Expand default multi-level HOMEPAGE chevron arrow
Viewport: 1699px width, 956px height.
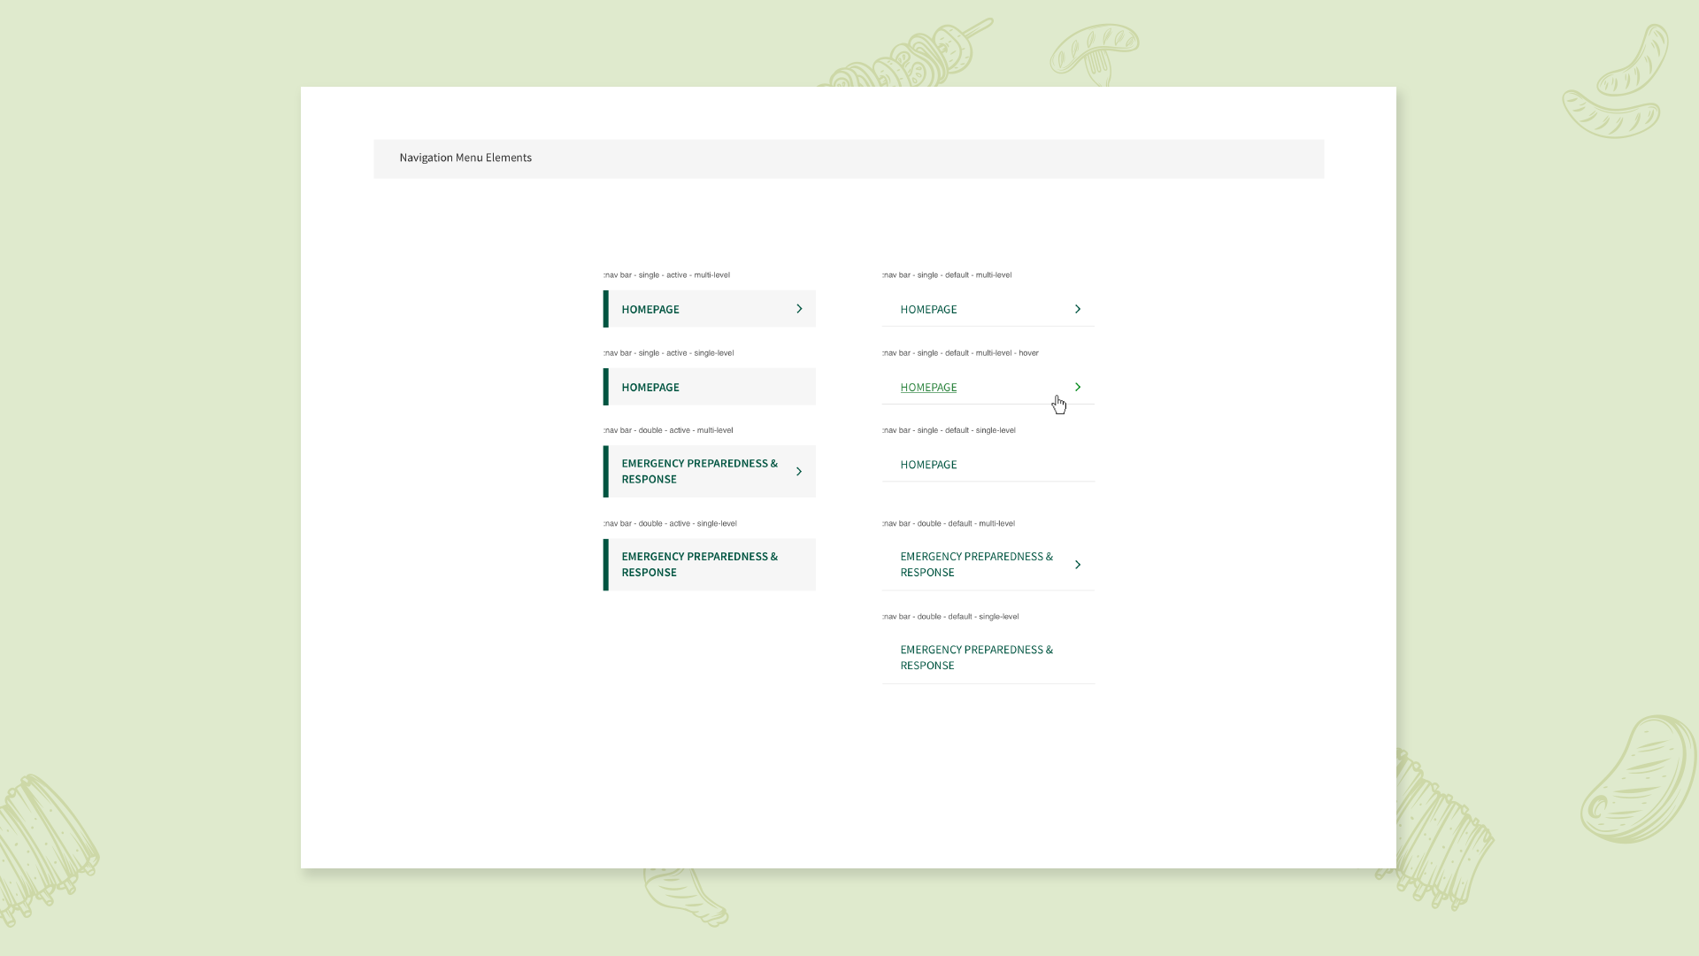(1078, 309)
